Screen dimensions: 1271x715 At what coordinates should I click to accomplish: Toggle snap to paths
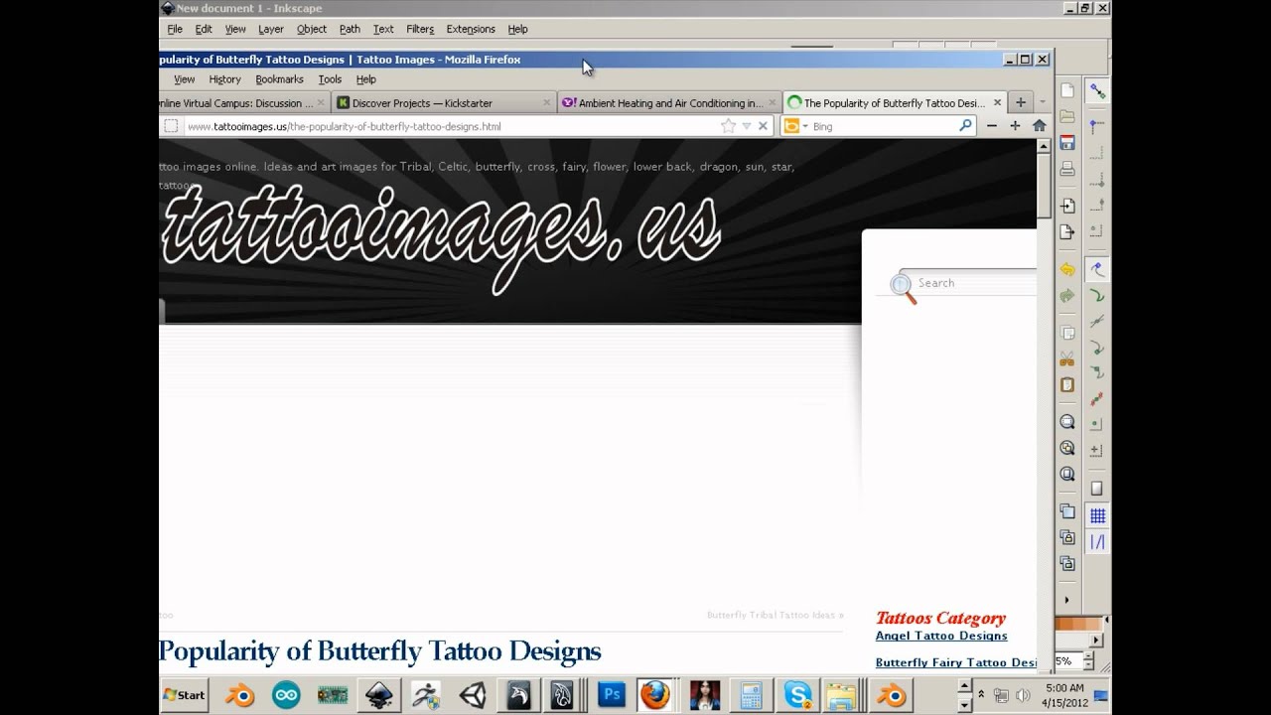1097,295
